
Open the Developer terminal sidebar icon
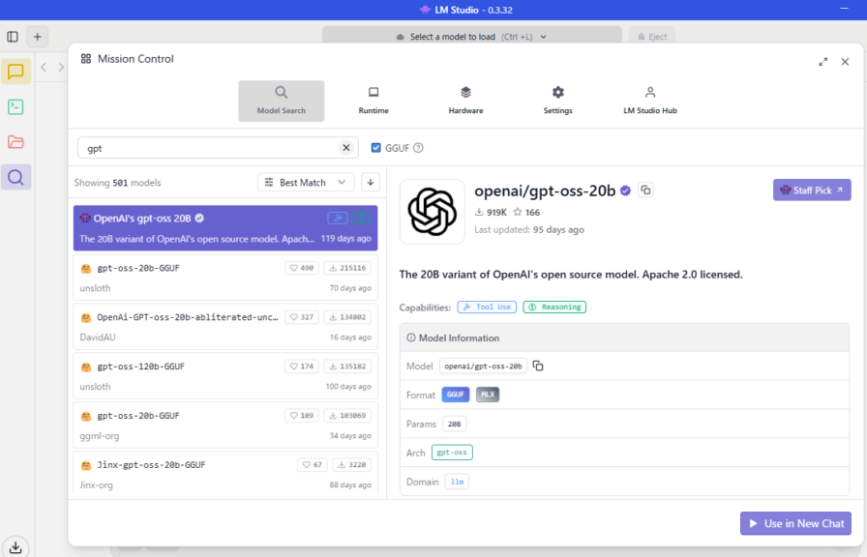click(15, 106)
